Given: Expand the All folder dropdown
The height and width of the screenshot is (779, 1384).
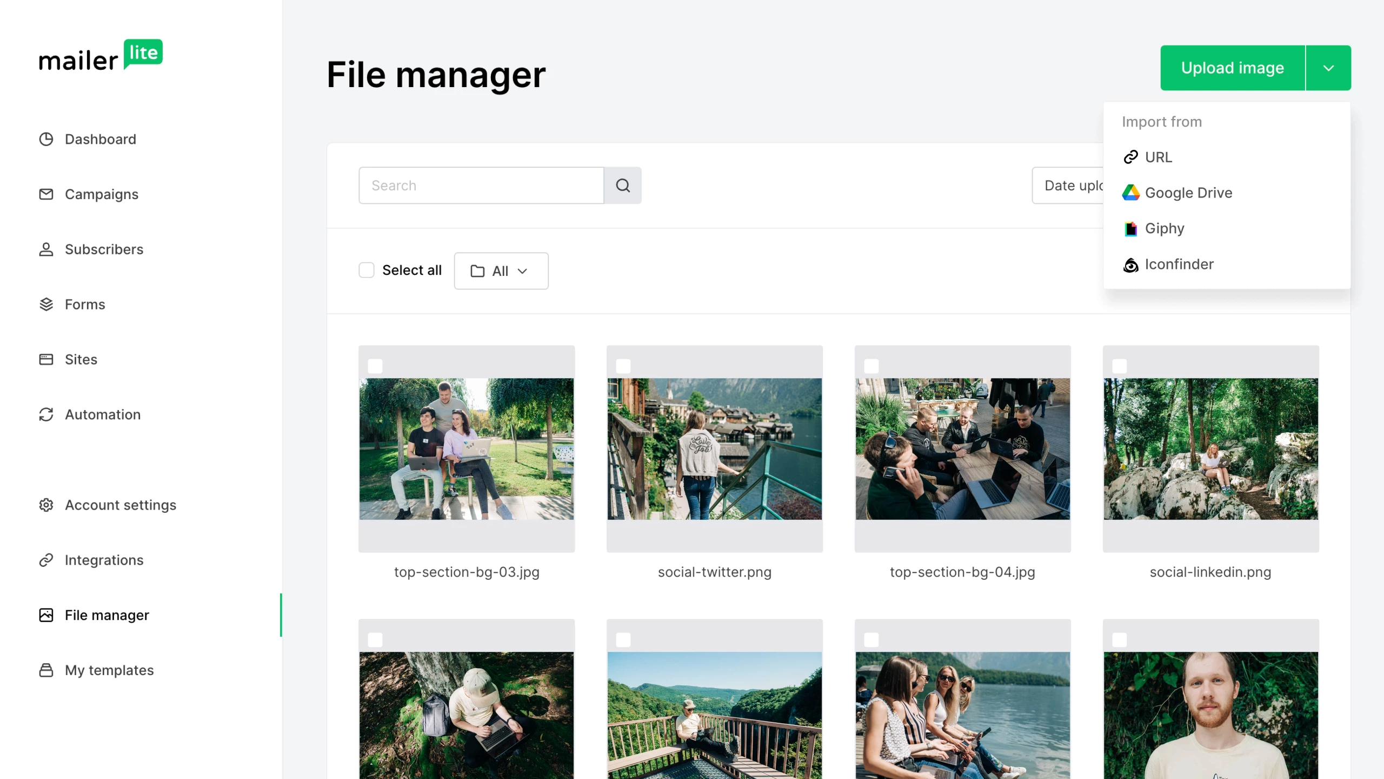Looking at the screenshot, I should [501, 271].
